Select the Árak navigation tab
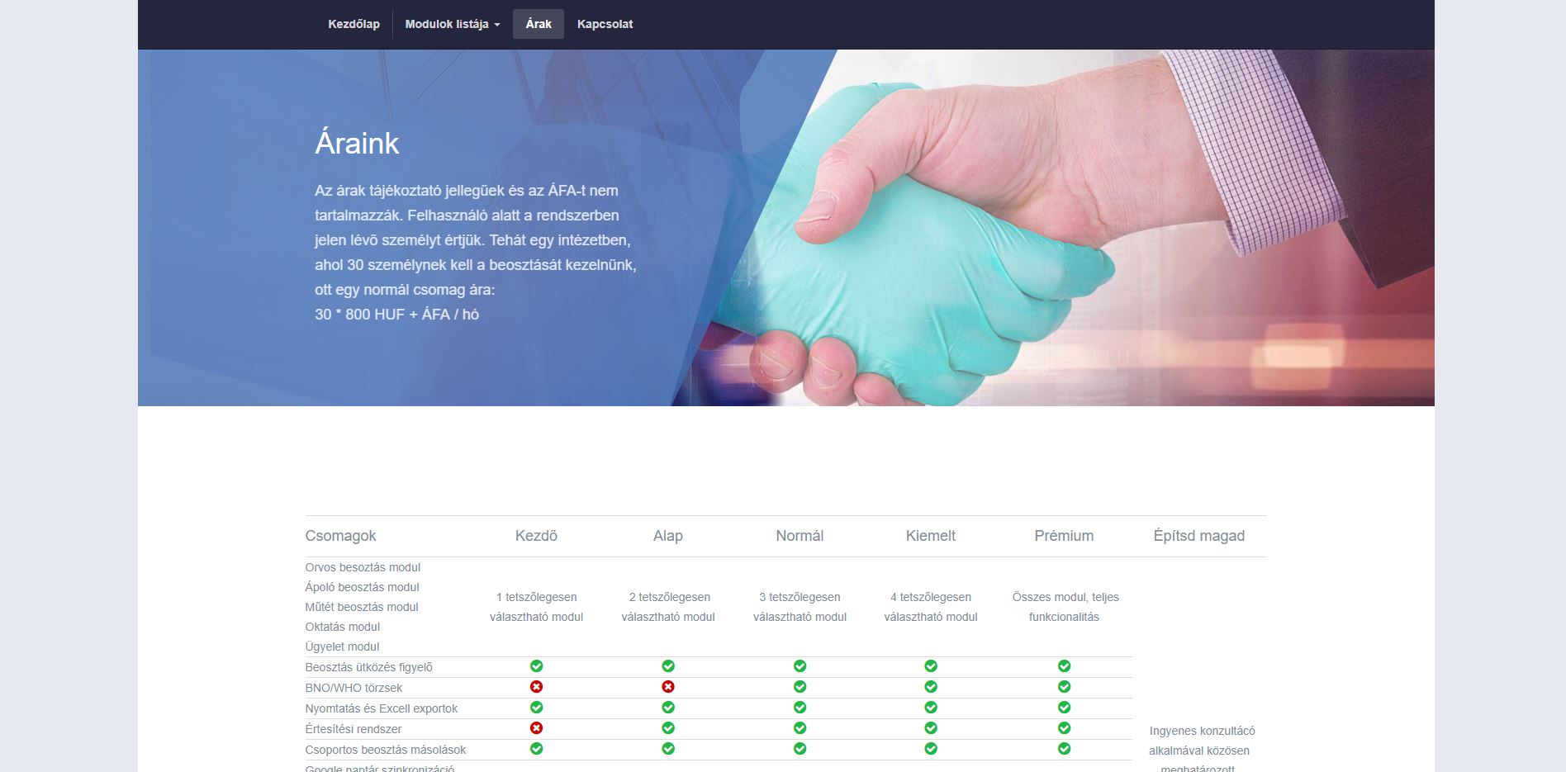 pos(538,24)
